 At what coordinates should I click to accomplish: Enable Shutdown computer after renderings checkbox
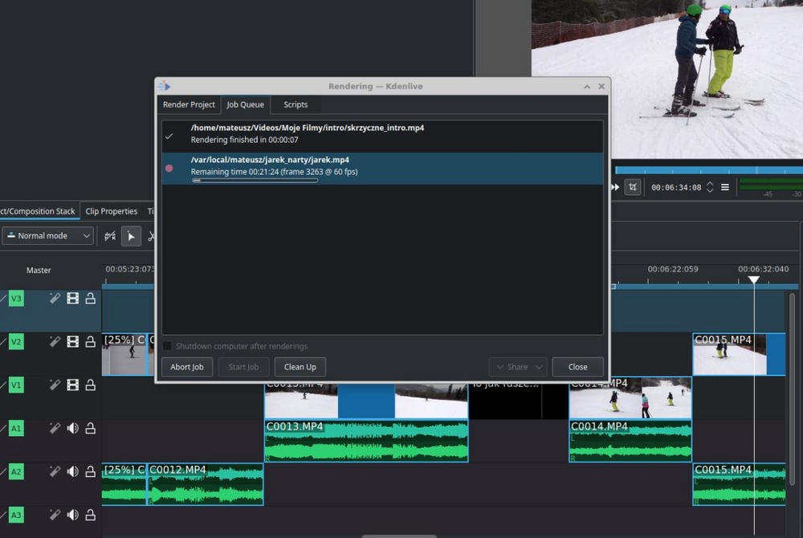pyautogui.click(x=168, y=346)
